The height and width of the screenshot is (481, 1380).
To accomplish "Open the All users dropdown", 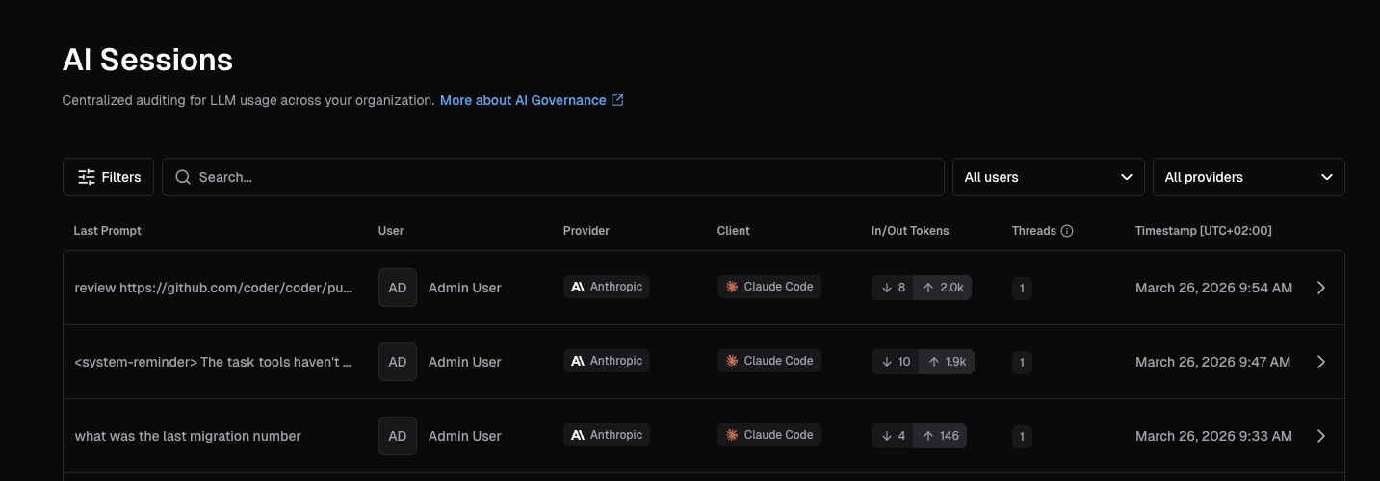I will pos(1049,177).
